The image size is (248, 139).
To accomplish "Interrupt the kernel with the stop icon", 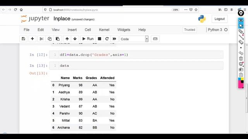I will [100, 39].
